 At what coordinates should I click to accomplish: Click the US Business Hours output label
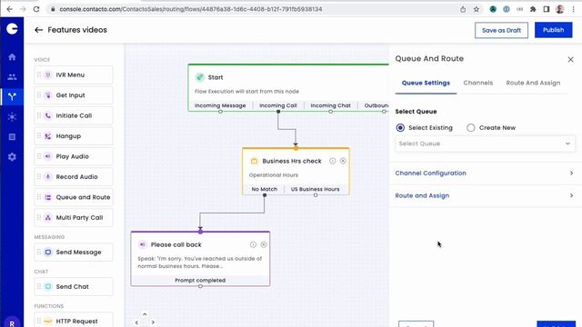tap(316, 189)
